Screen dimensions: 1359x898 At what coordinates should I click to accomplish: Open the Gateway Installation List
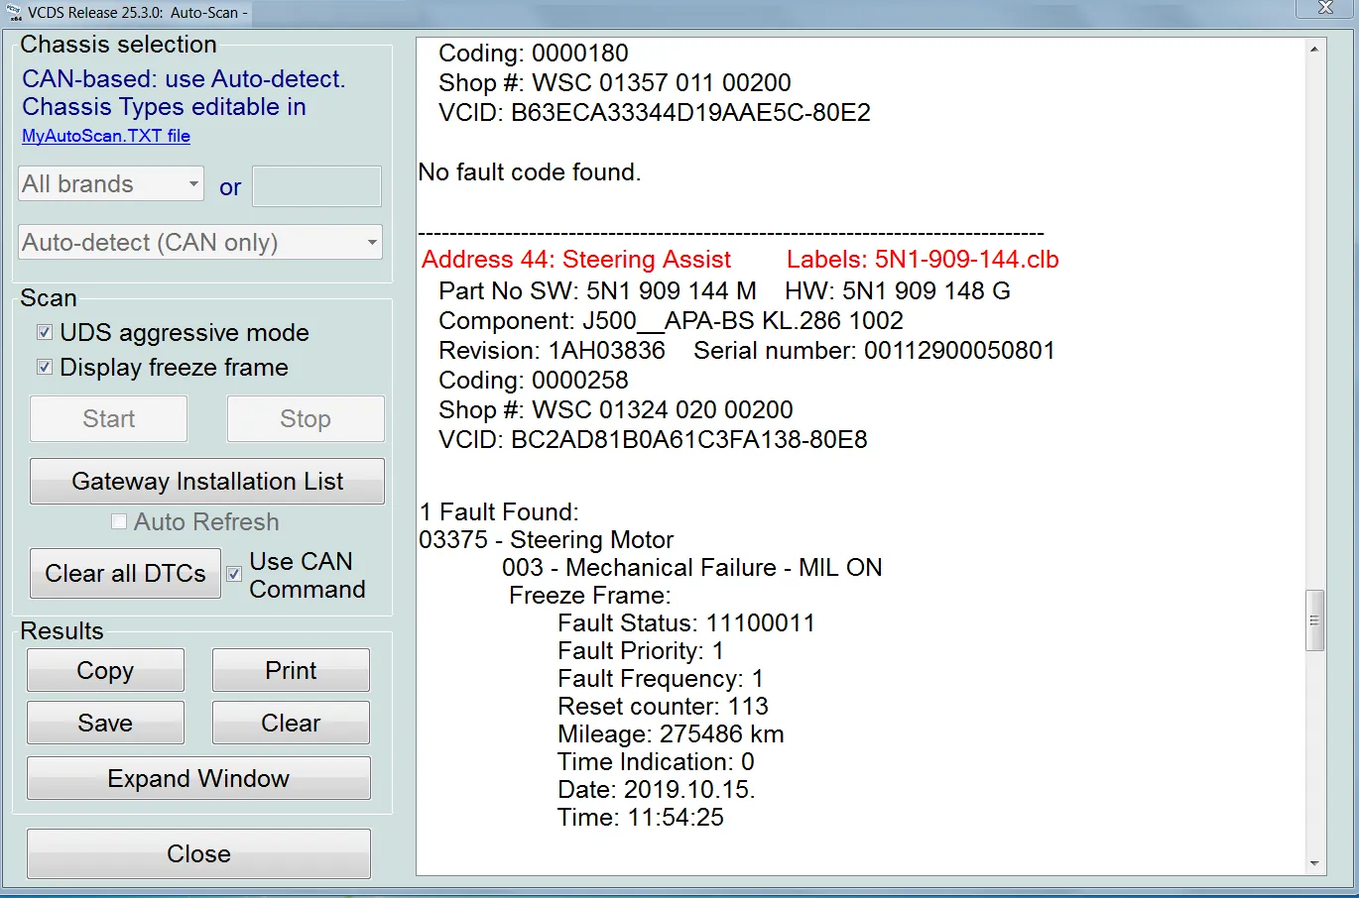pos(207,482)
